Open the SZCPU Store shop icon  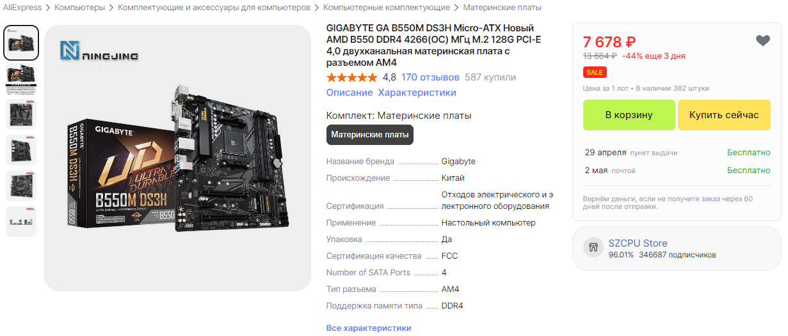(x=593, y=248)
